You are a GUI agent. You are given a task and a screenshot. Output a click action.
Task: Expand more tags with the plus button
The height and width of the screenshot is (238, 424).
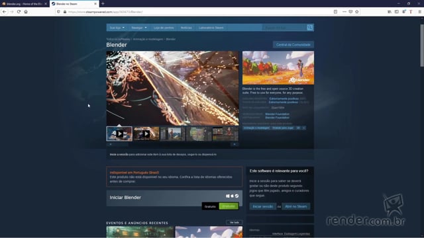point(303,128)
